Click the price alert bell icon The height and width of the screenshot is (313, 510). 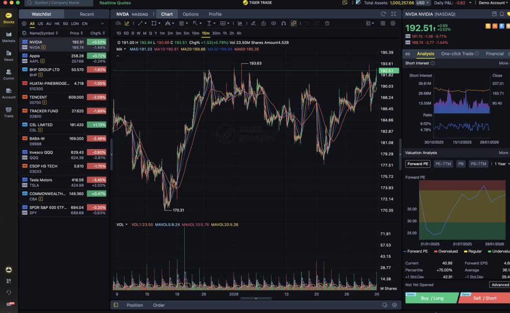point(494,14)
